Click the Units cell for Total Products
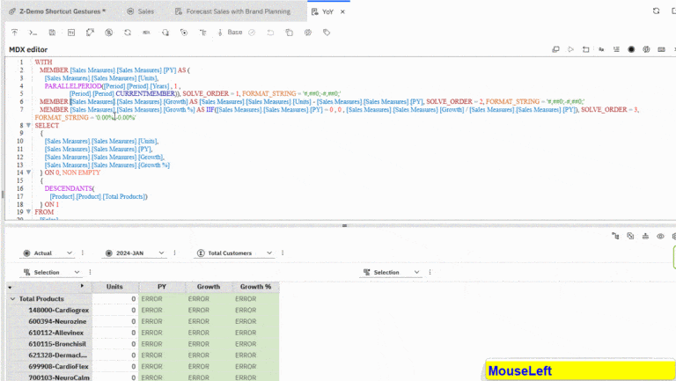Image resolution: width=676 pixels, height=381 pixels. pos(115,298)
